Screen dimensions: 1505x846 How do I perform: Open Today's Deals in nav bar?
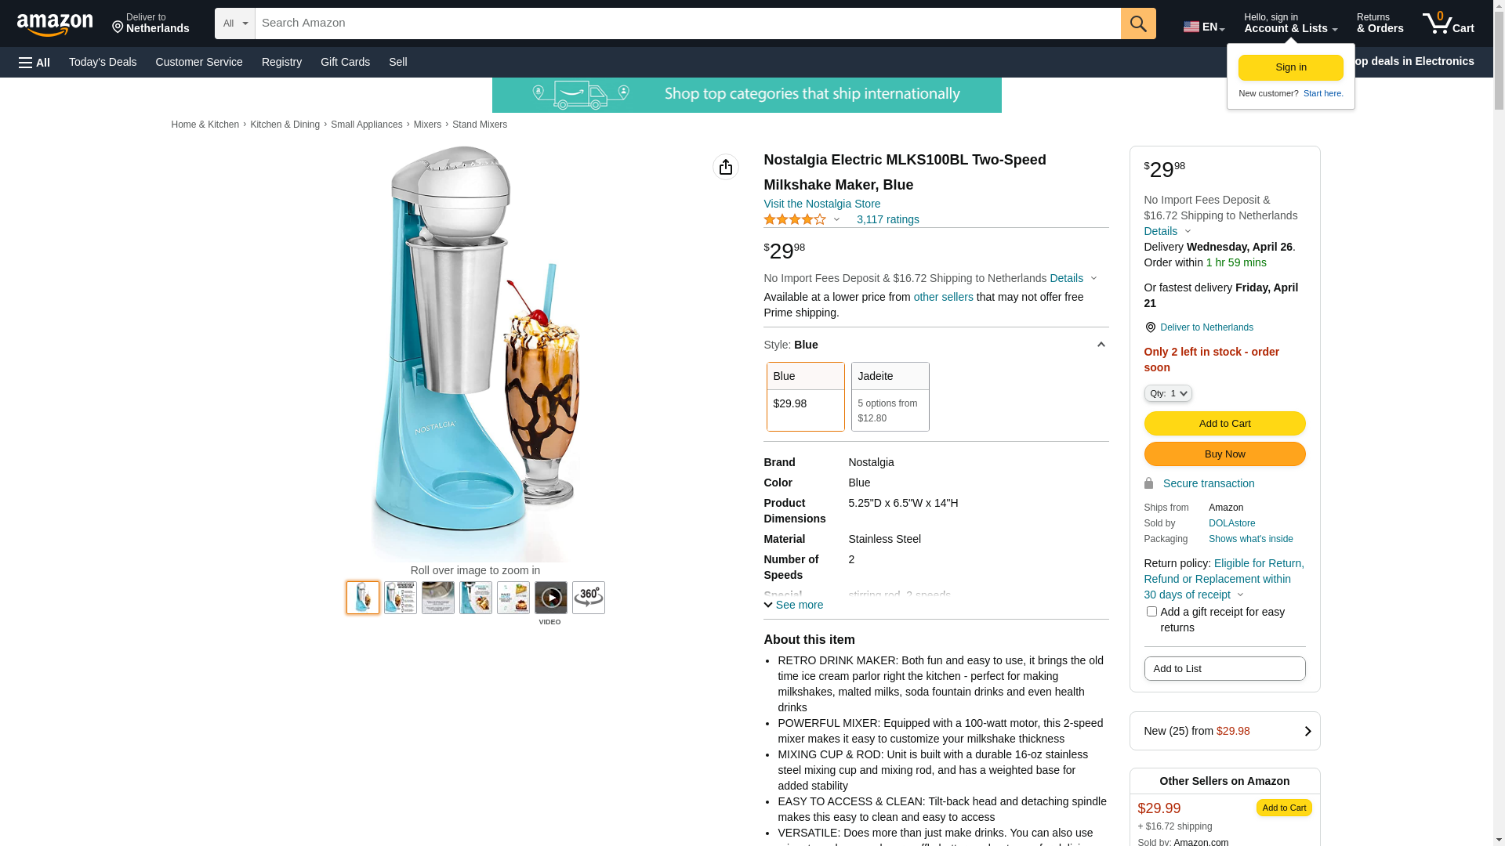pyautogui.click(x=103, y=62)
